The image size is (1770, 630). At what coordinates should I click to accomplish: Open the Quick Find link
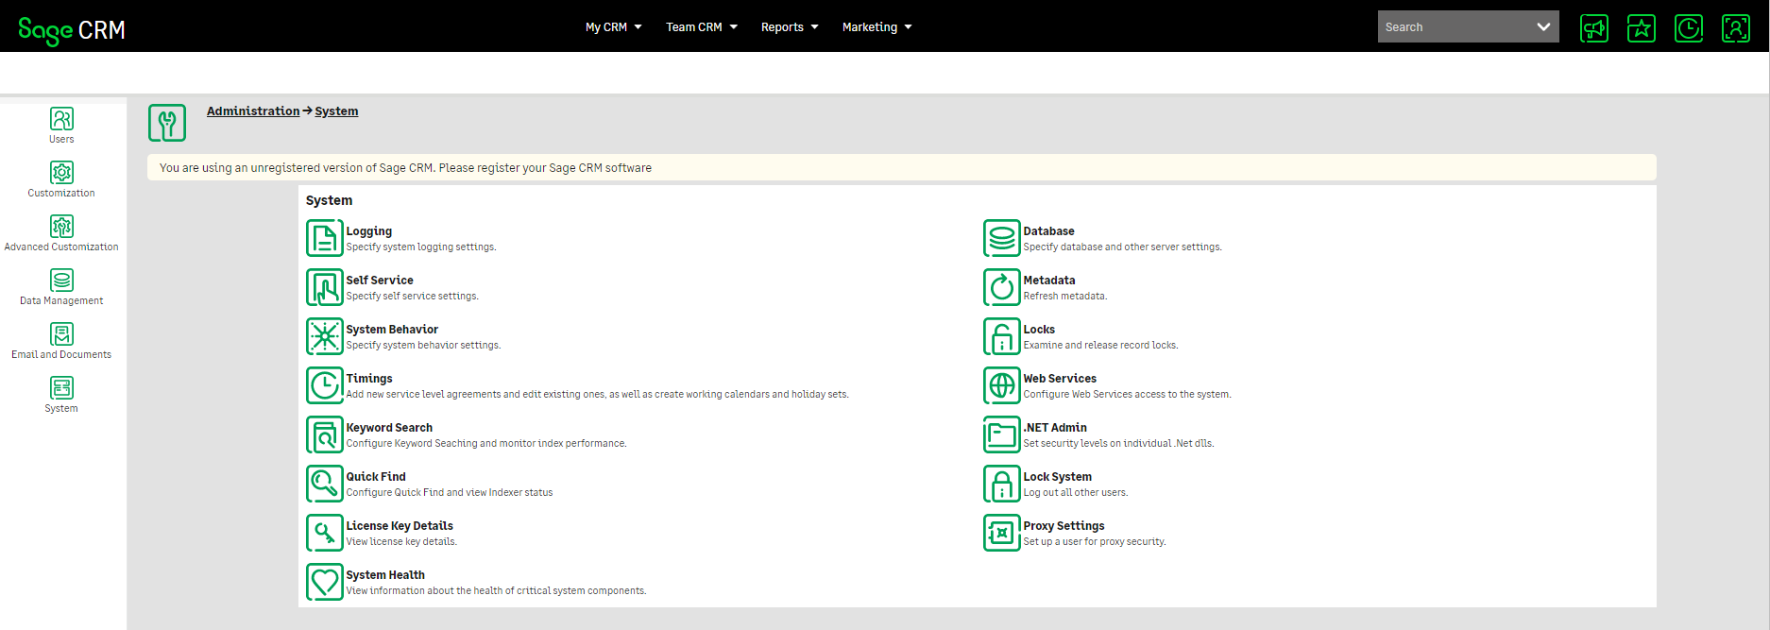pos(376,477)
